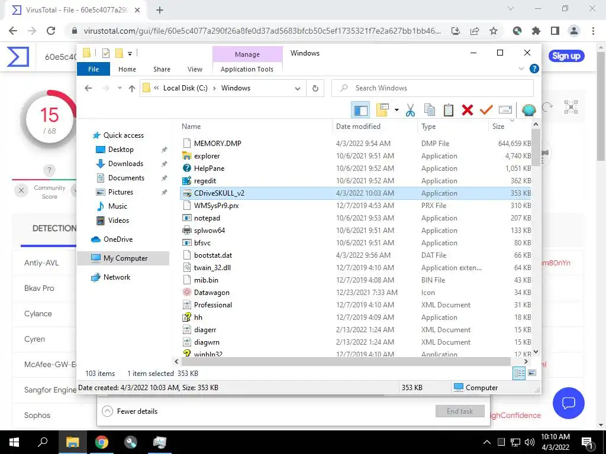Expand the ribbon with the chevron
The height and width of the screenshot is (454, 606).
click(521, 69)
